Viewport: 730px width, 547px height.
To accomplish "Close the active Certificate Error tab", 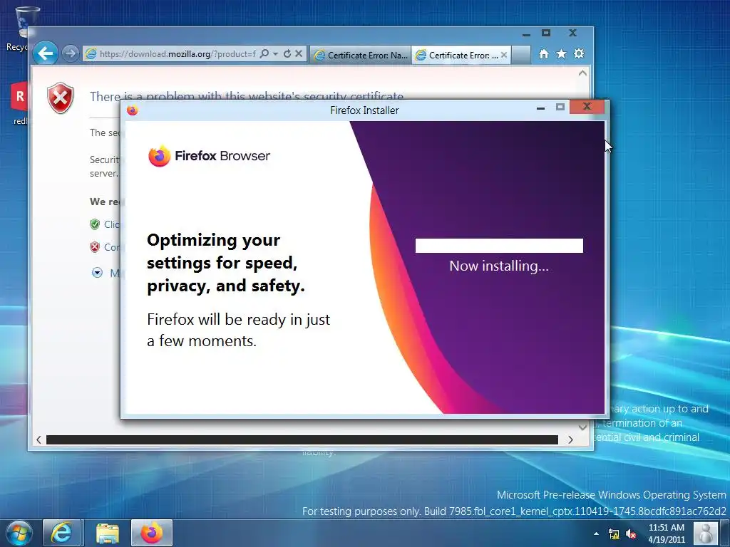I will (504, 55).
